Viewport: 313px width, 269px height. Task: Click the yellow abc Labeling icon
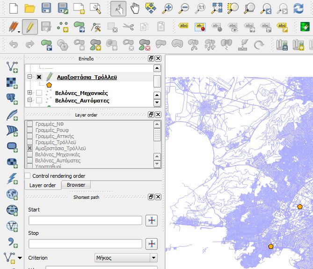pos(183,26)
